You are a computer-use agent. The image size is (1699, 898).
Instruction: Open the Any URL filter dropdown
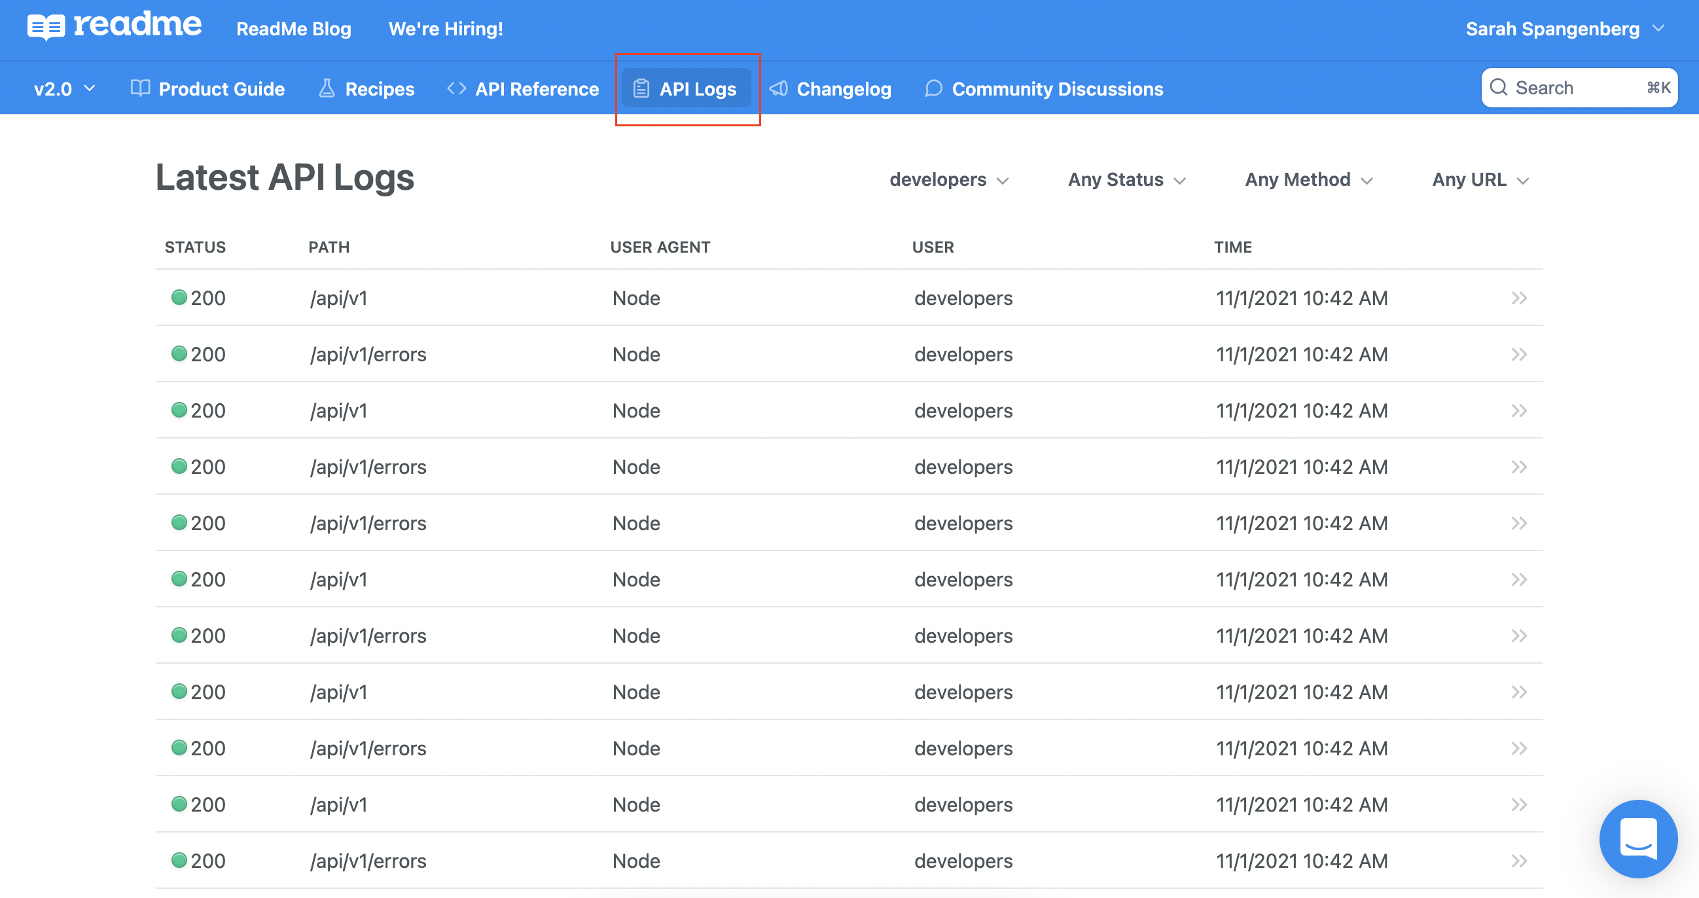tap(1480, 179)
